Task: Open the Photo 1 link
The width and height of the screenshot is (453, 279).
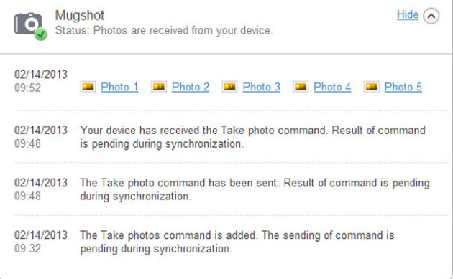Action: (x=119, y=87)
